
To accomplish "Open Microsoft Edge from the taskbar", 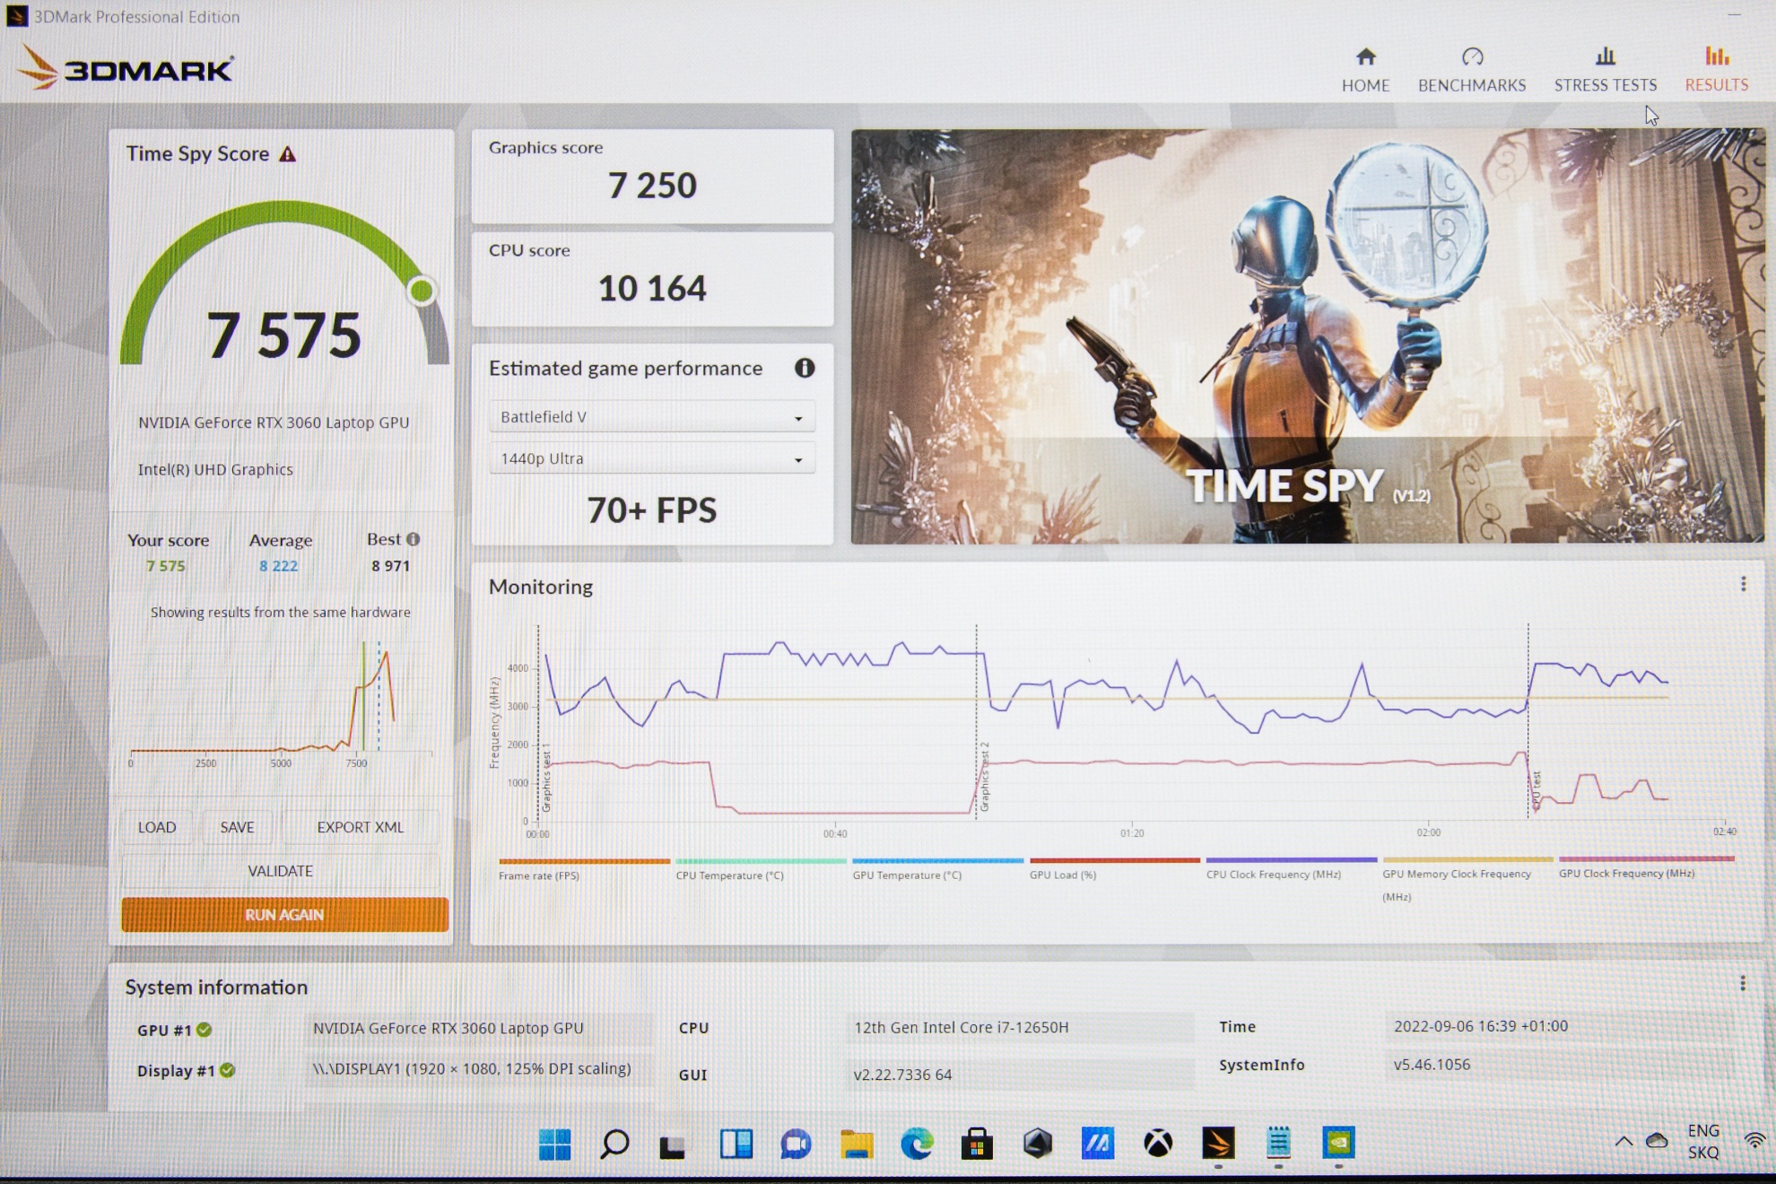I will point(917,1144).
